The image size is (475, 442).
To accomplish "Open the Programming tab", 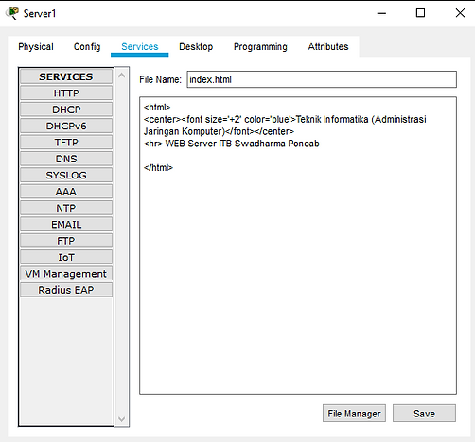I will click(x=260, y=47).
